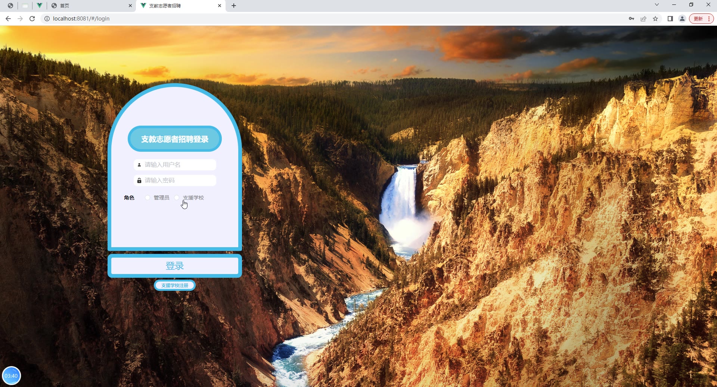Select the pinned white rectangle tab
The width and height of the screenshot is (717, 387).
coord(25,6)
